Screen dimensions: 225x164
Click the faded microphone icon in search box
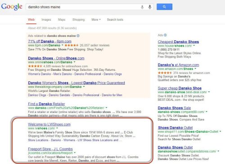(x=142, y=7)
